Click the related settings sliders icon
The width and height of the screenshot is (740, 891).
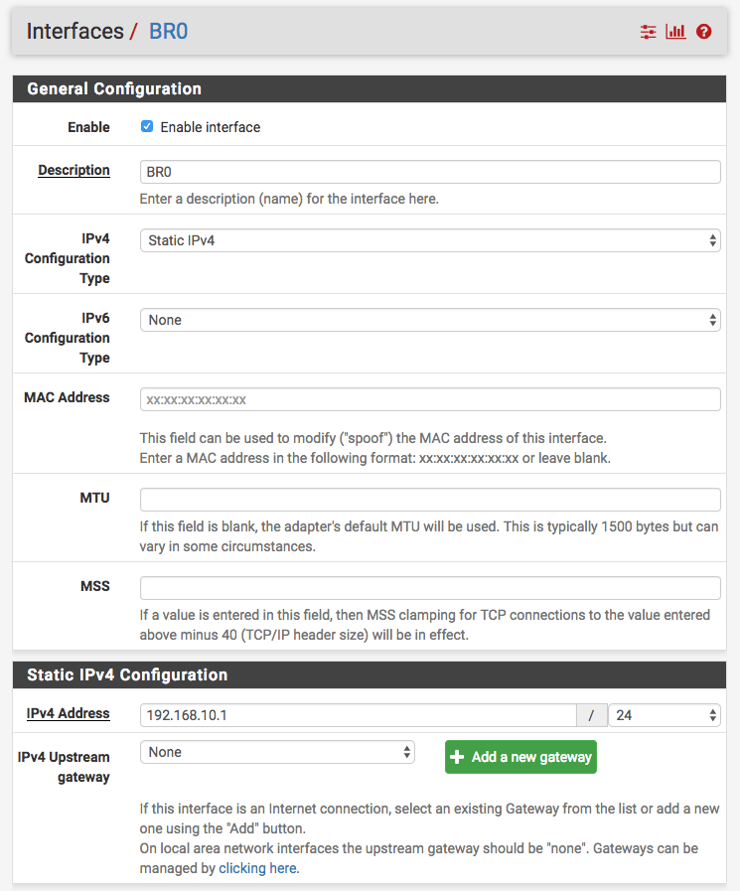649,32
